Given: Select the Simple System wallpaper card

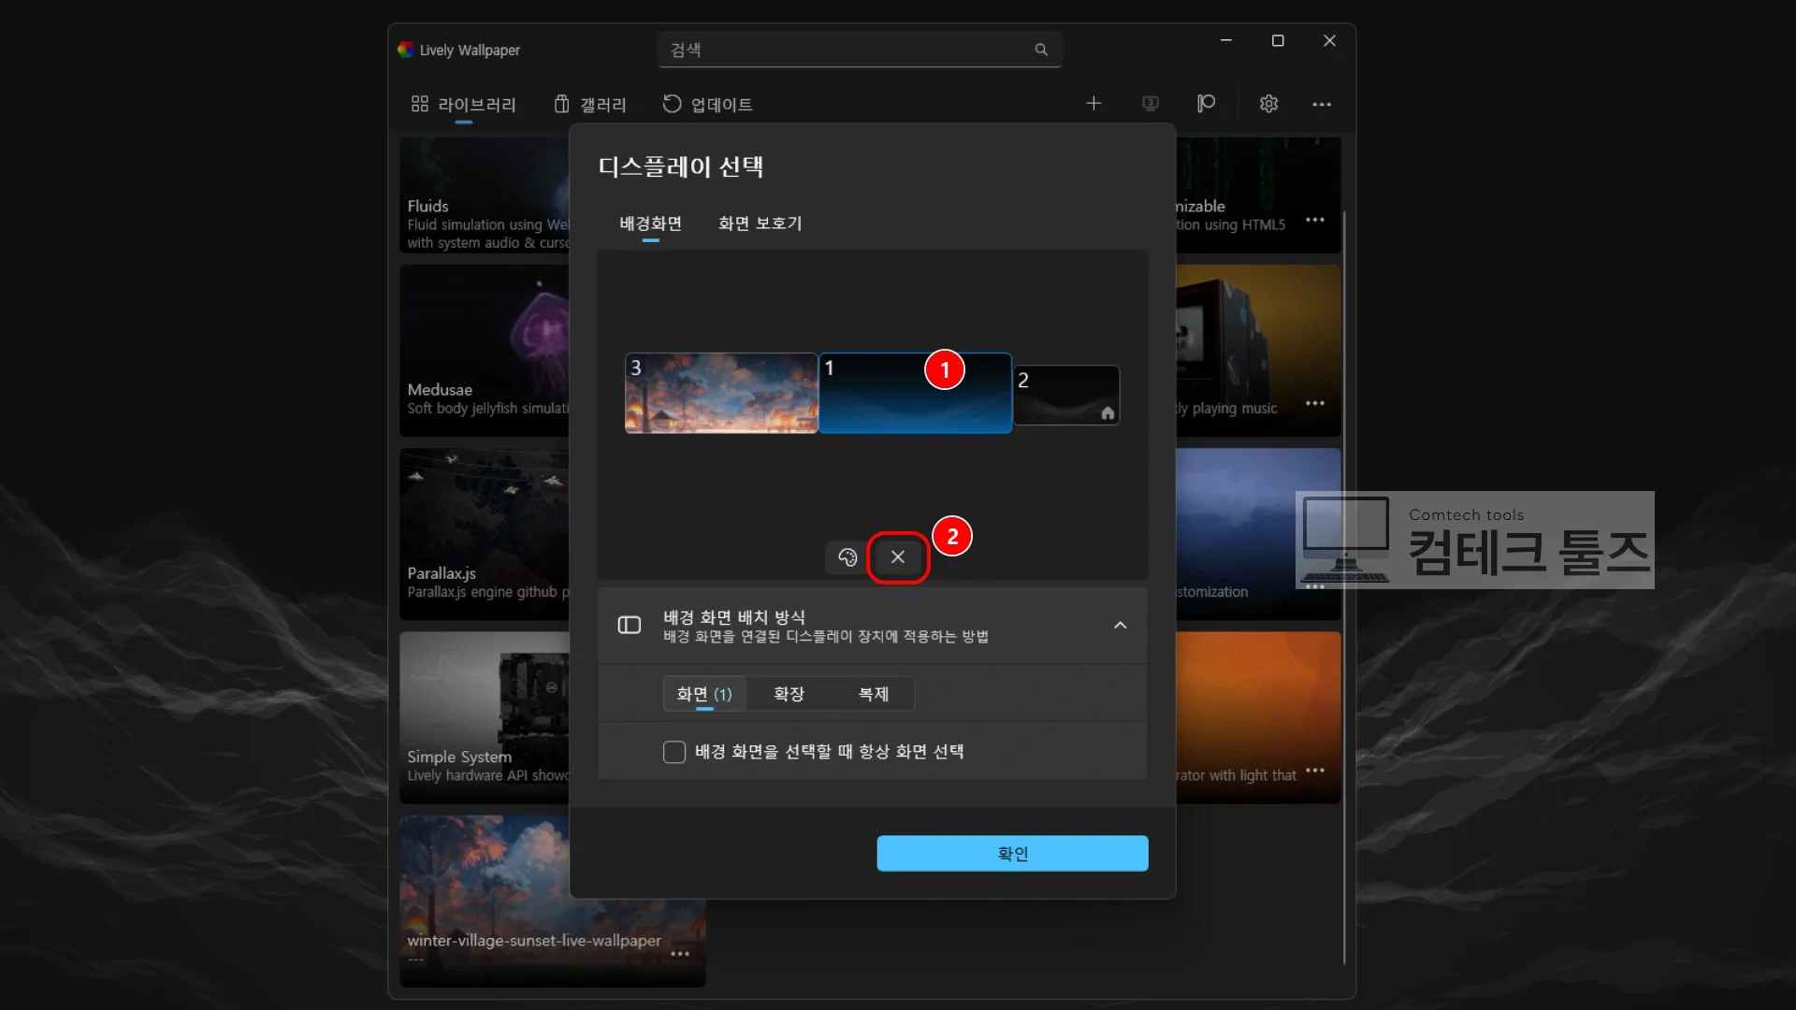Looking at the screenshot, I should [x=485, y=717].
